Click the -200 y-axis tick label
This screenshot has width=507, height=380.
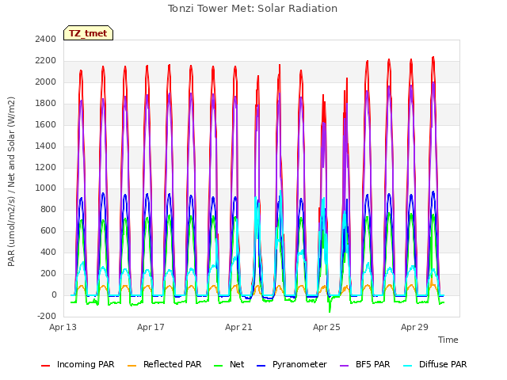click(47, 316)
